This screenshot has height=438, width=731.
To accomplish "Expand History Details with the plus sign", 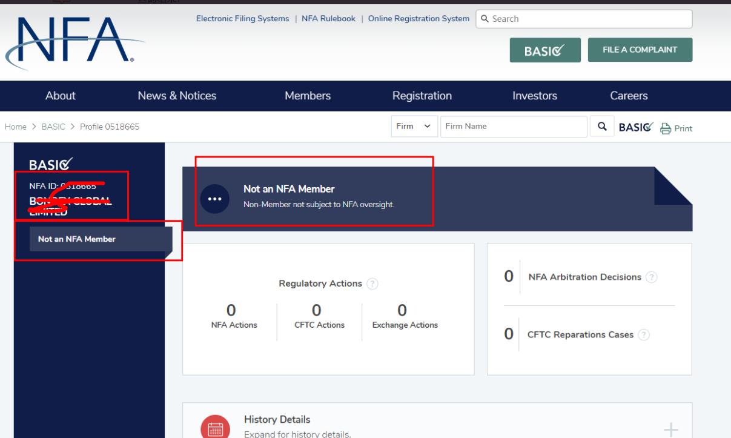I will click(670, 429).
